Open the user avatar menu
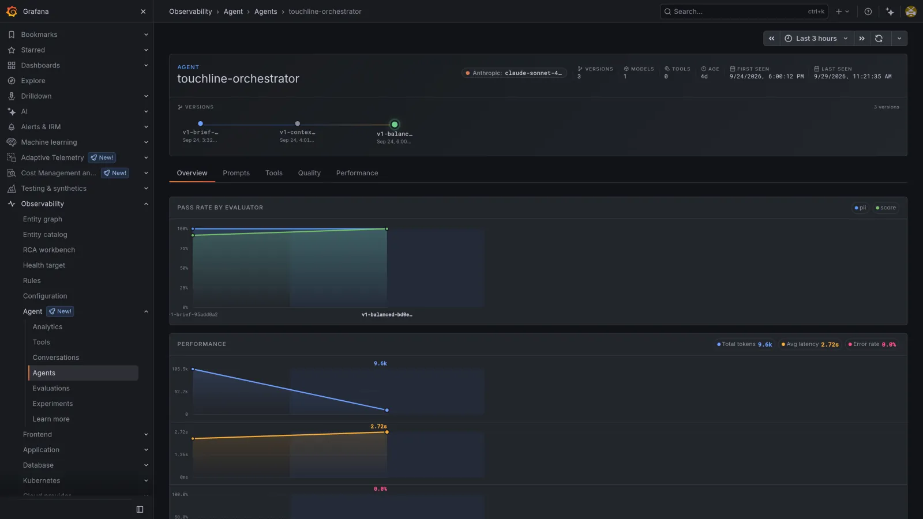Image resolution: width=923 pixels, height=519 pixels. [911, 12]
